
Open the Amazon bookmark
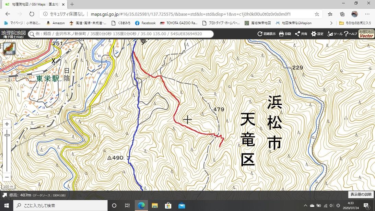pyautogui.click(x=56, y=23)
